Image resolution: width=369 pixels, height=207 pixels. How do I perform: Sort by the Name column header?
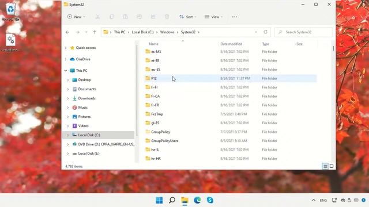(153, 44)
